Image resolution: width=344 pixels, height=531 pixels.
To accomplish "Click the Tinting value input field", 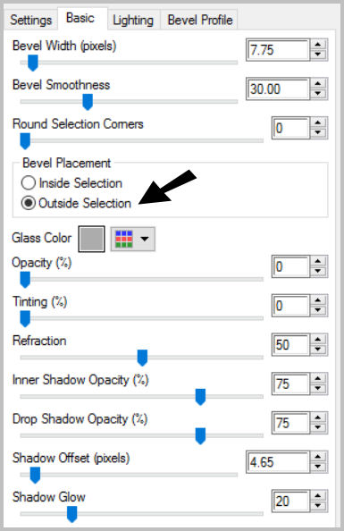I will (x=291, y=306).
